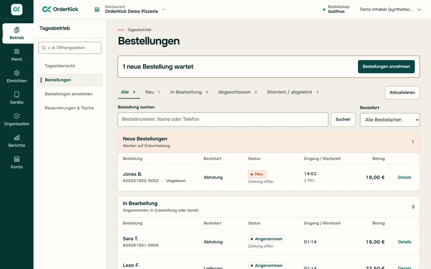Click the OrderKick Demo Pizzeria restaurant name

pyautogui.click(x=132, y=11)
